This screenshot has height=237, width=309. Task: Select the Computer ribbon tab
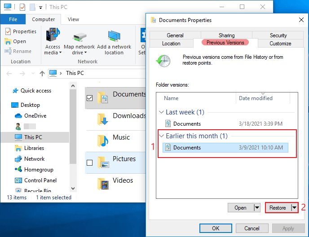point(44,19)
